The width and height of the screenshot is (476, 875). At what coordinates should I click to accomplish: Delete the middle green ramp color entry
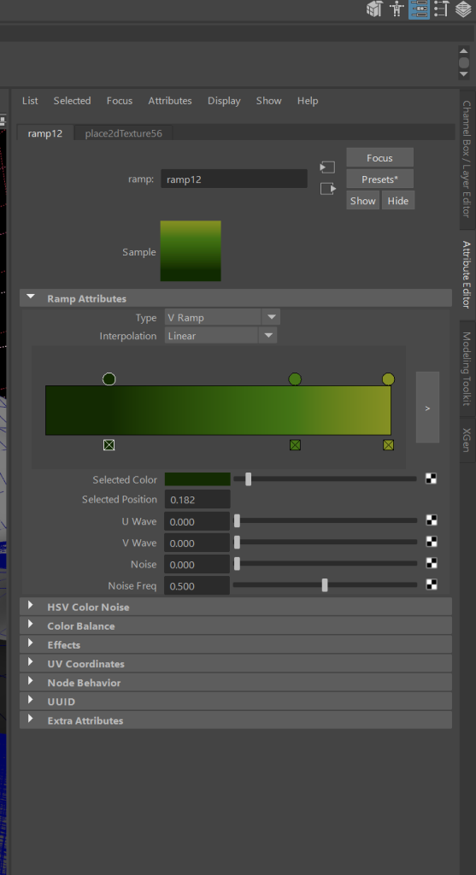[x=295, y=444]
